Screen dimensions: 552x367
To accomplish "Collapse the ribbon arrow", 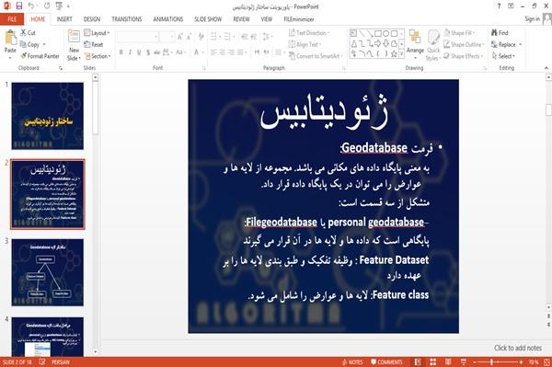I will (546, 68).
